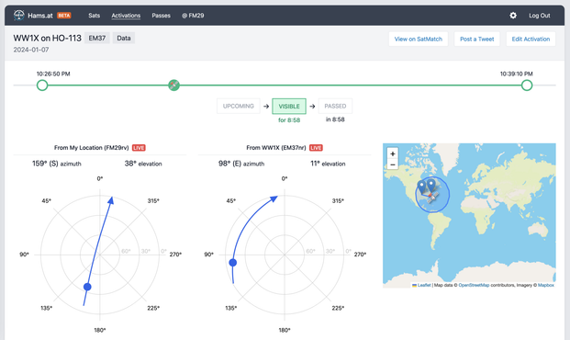Image resolution: width=570 pixels, height=340 pixels.
Task: Click View on SatMatch button
Action: [x=419, y=39]
